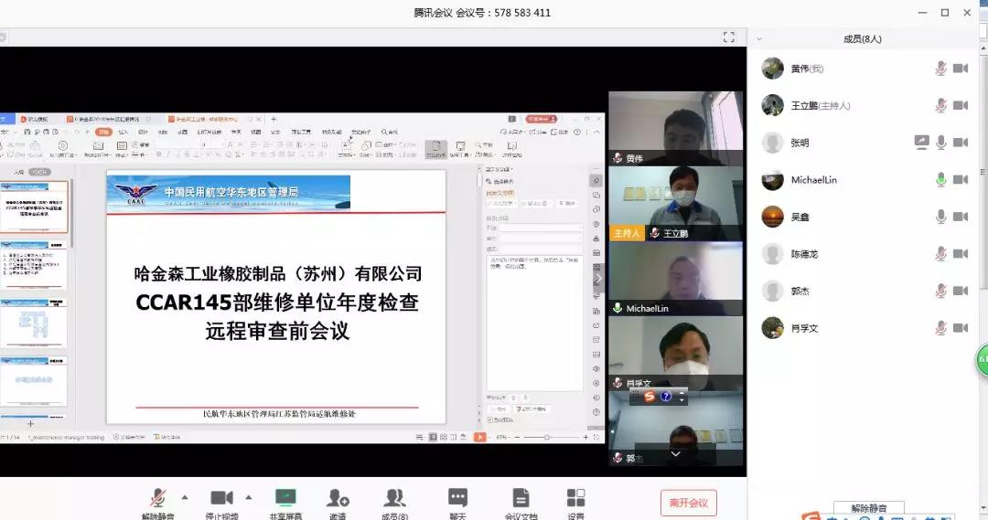
Task: Open audio options arrow beside unmute
Action: 185,497
